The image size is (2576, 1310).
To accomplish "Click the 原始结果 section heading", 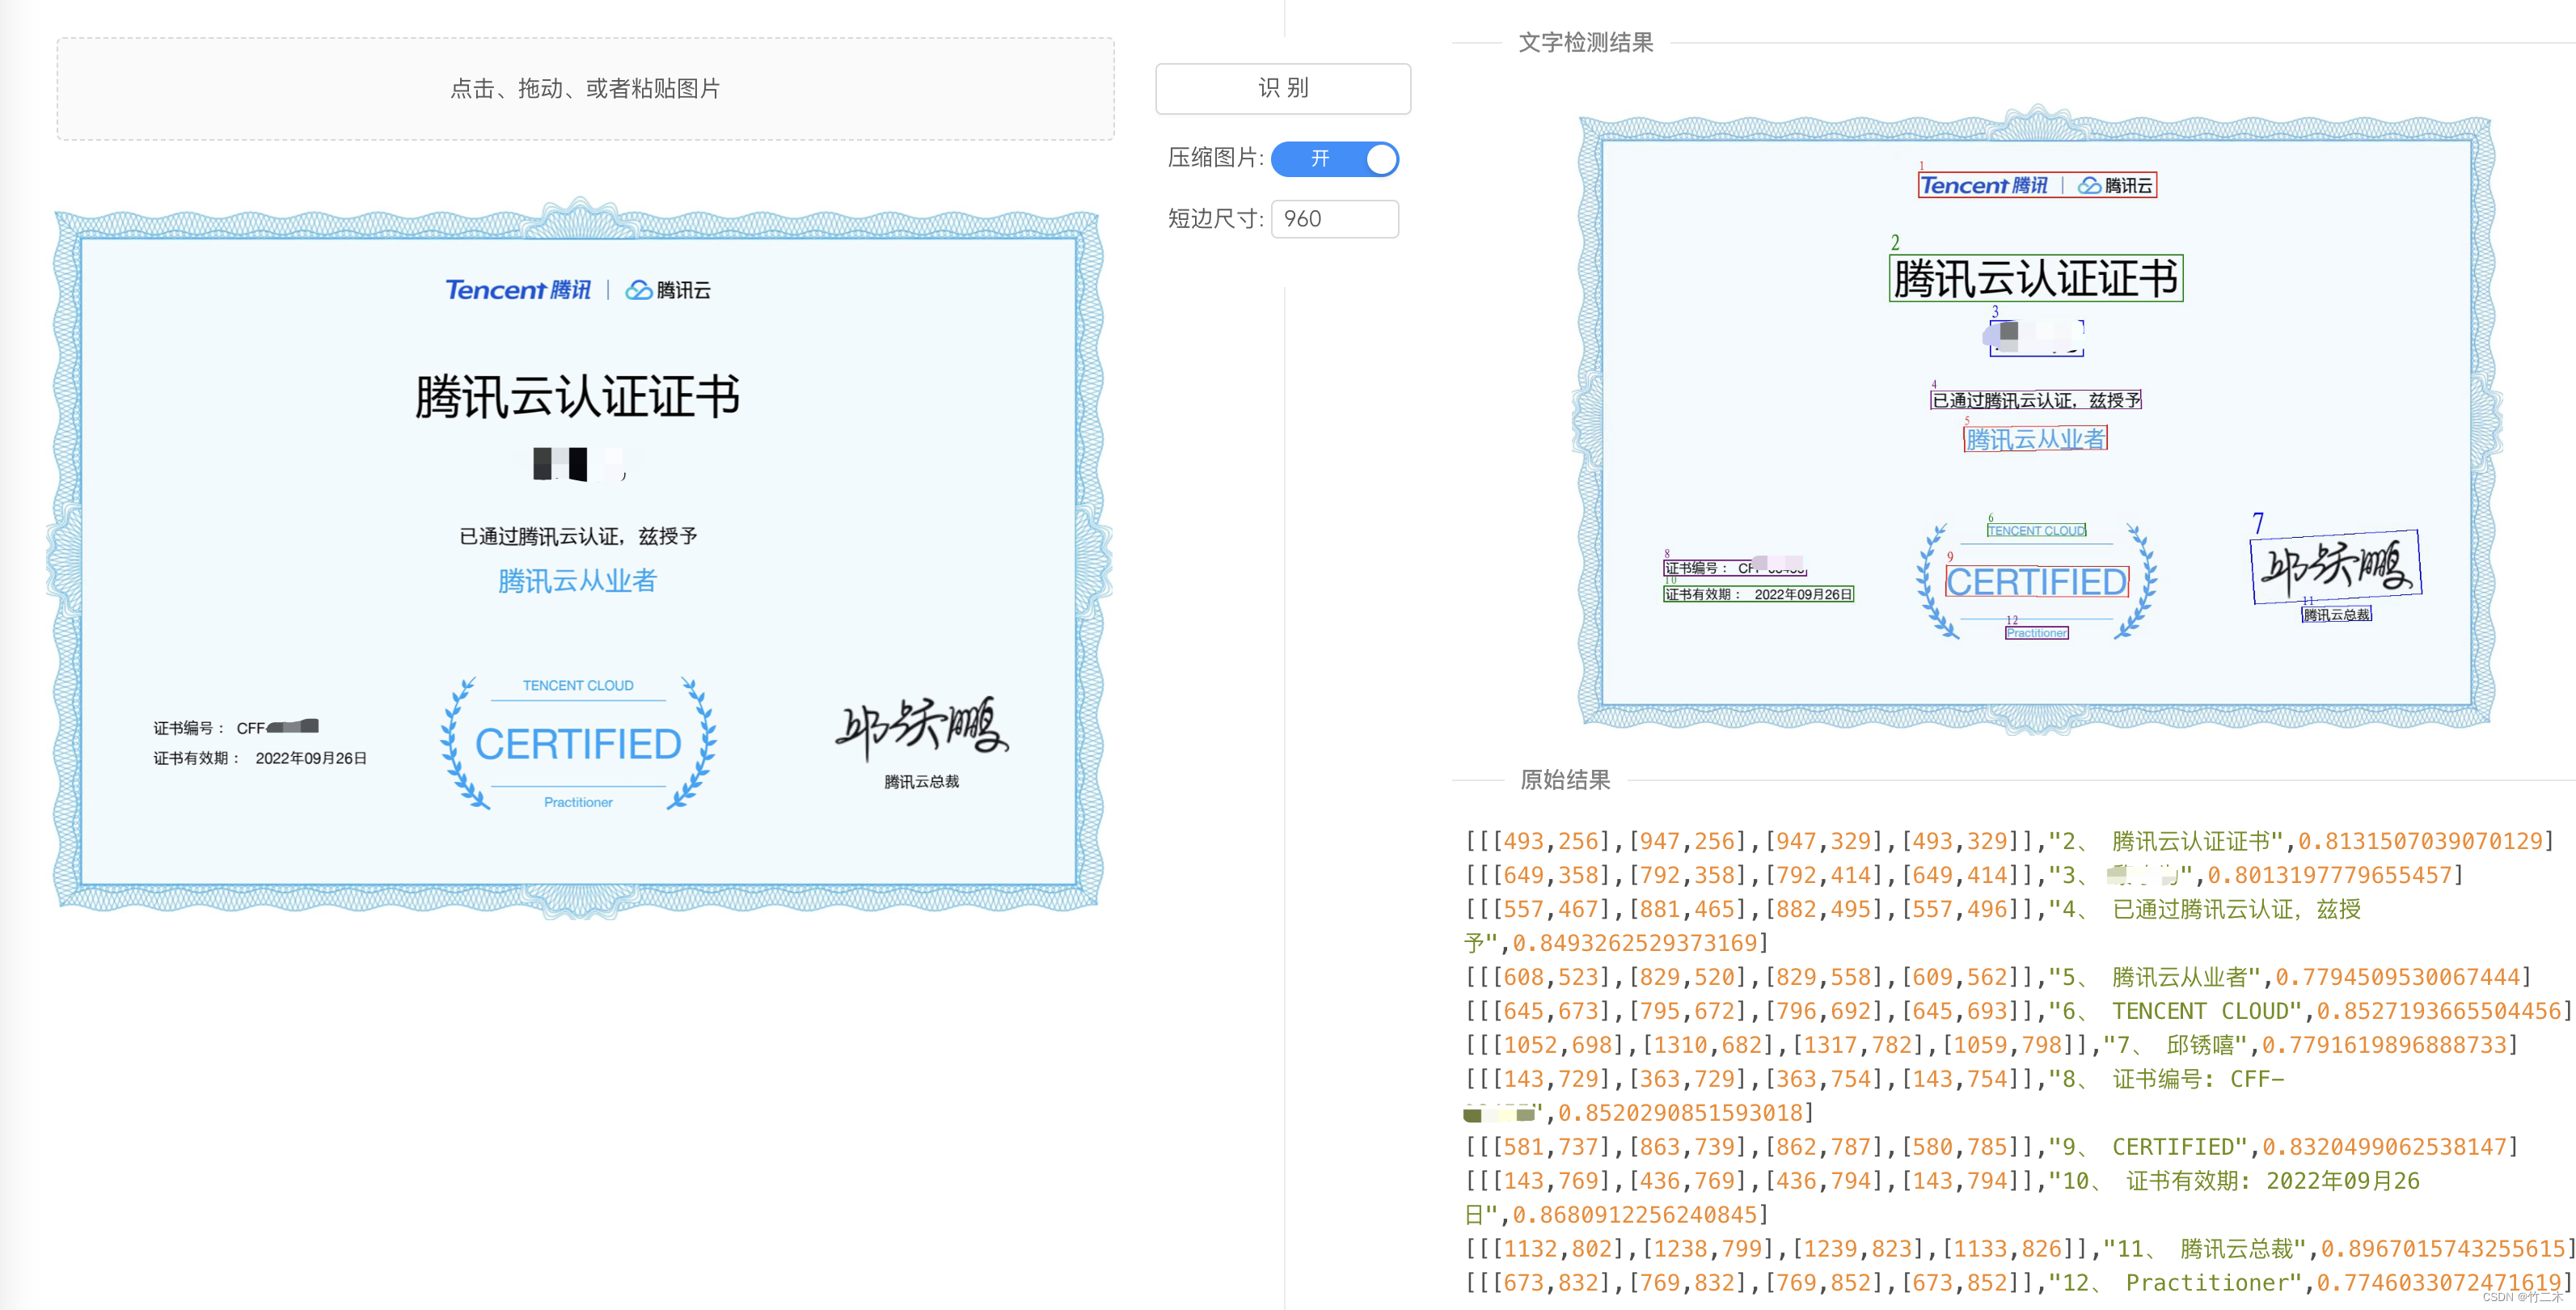I will point(1565,780).
